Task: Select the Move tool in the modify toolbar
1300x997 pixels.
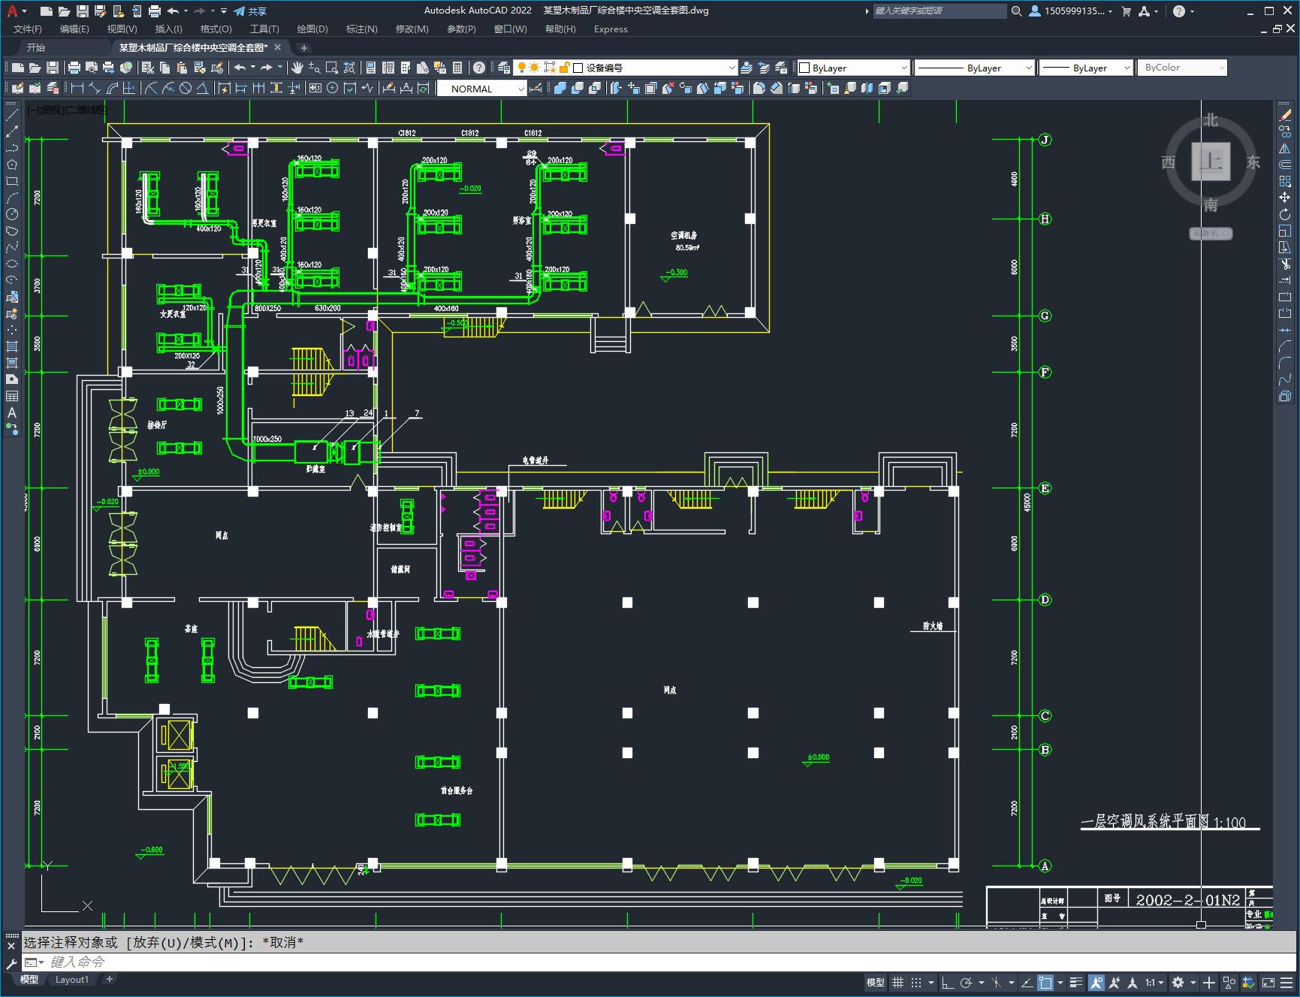Action: (1285, 198)
